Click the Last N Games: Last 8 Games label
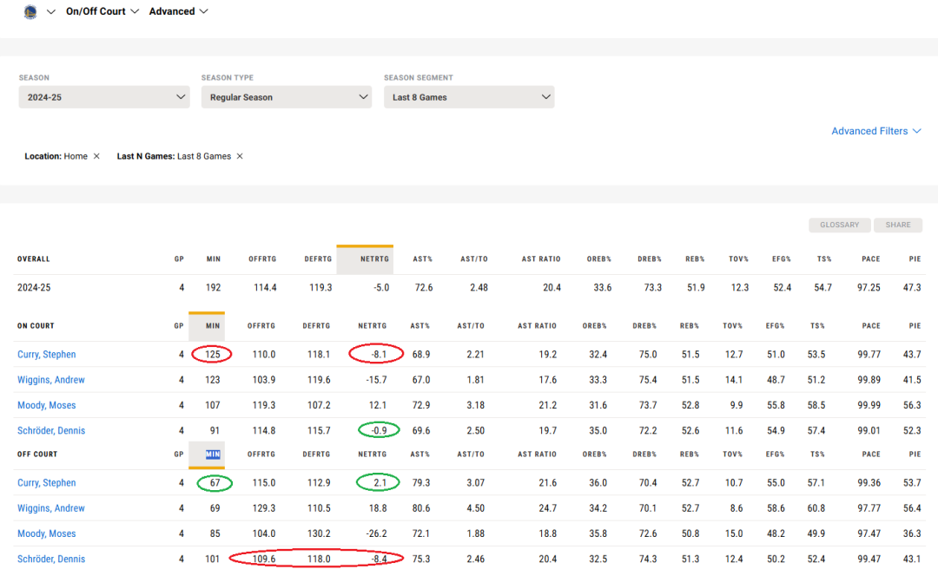The height and width of the screenshot is (569, 938). pyautogui.click(x=174, y=156)
